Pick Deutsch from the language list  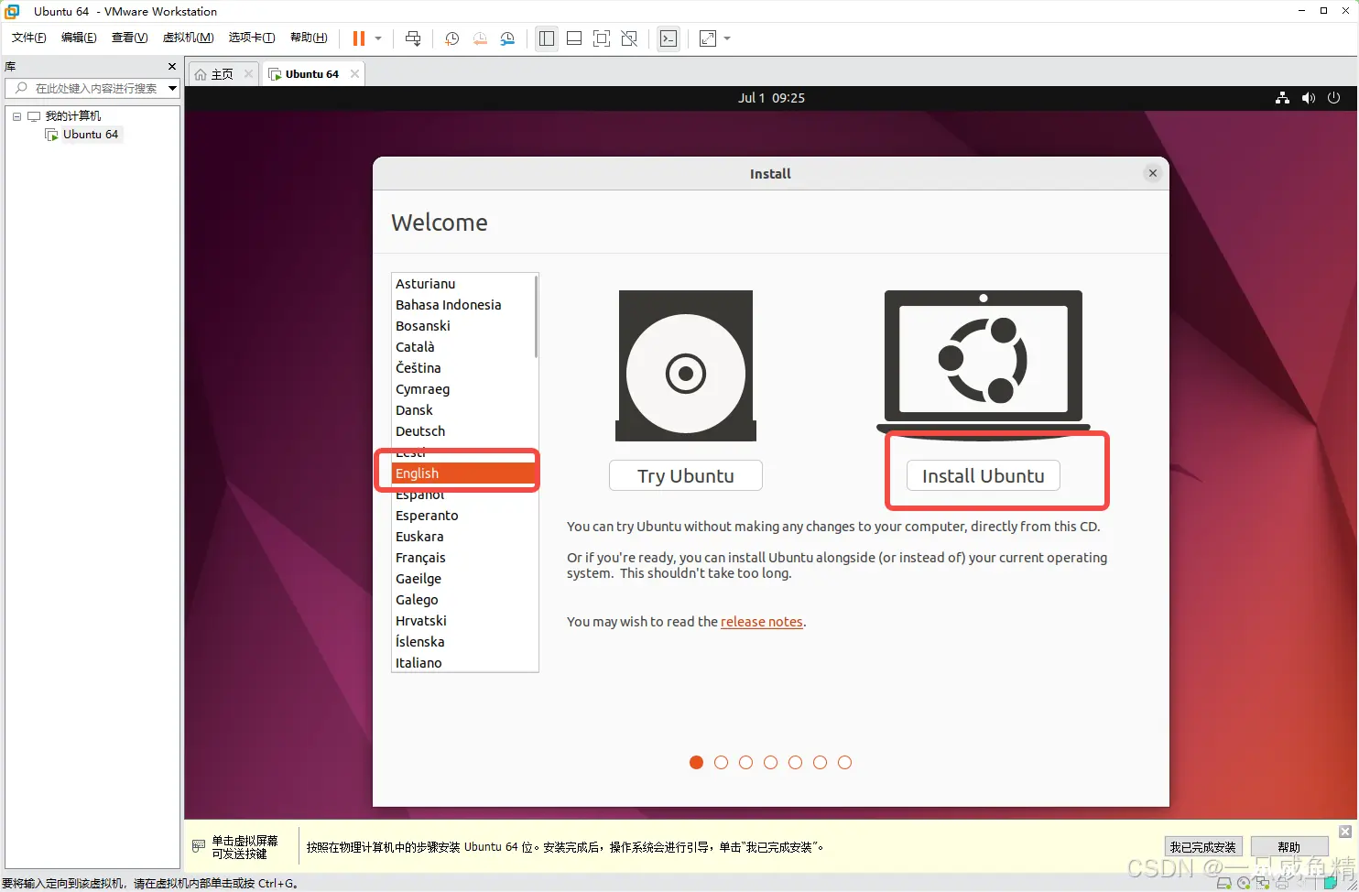point(462,431)
